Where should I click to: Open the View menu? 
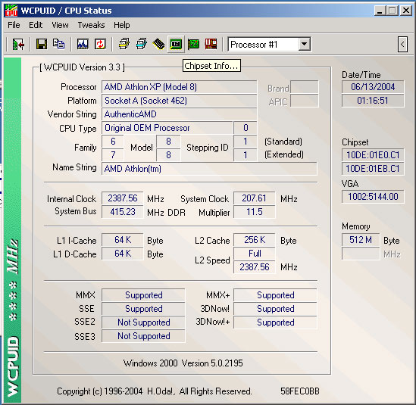point(60,25)
